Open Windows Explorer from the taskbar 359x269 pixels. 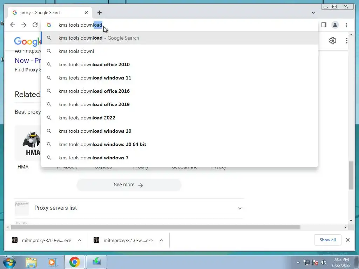pyautogui.click(x=31, y=262)
